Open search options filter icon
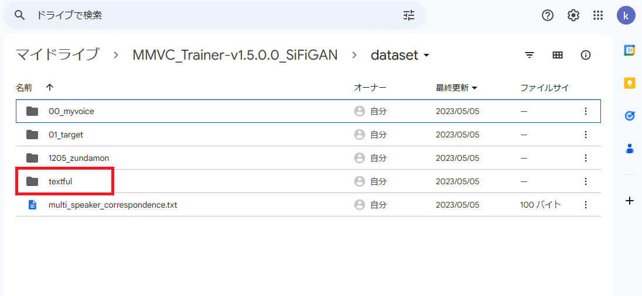The width and height of the screenshot is (642, 296). tap(409, 16)
